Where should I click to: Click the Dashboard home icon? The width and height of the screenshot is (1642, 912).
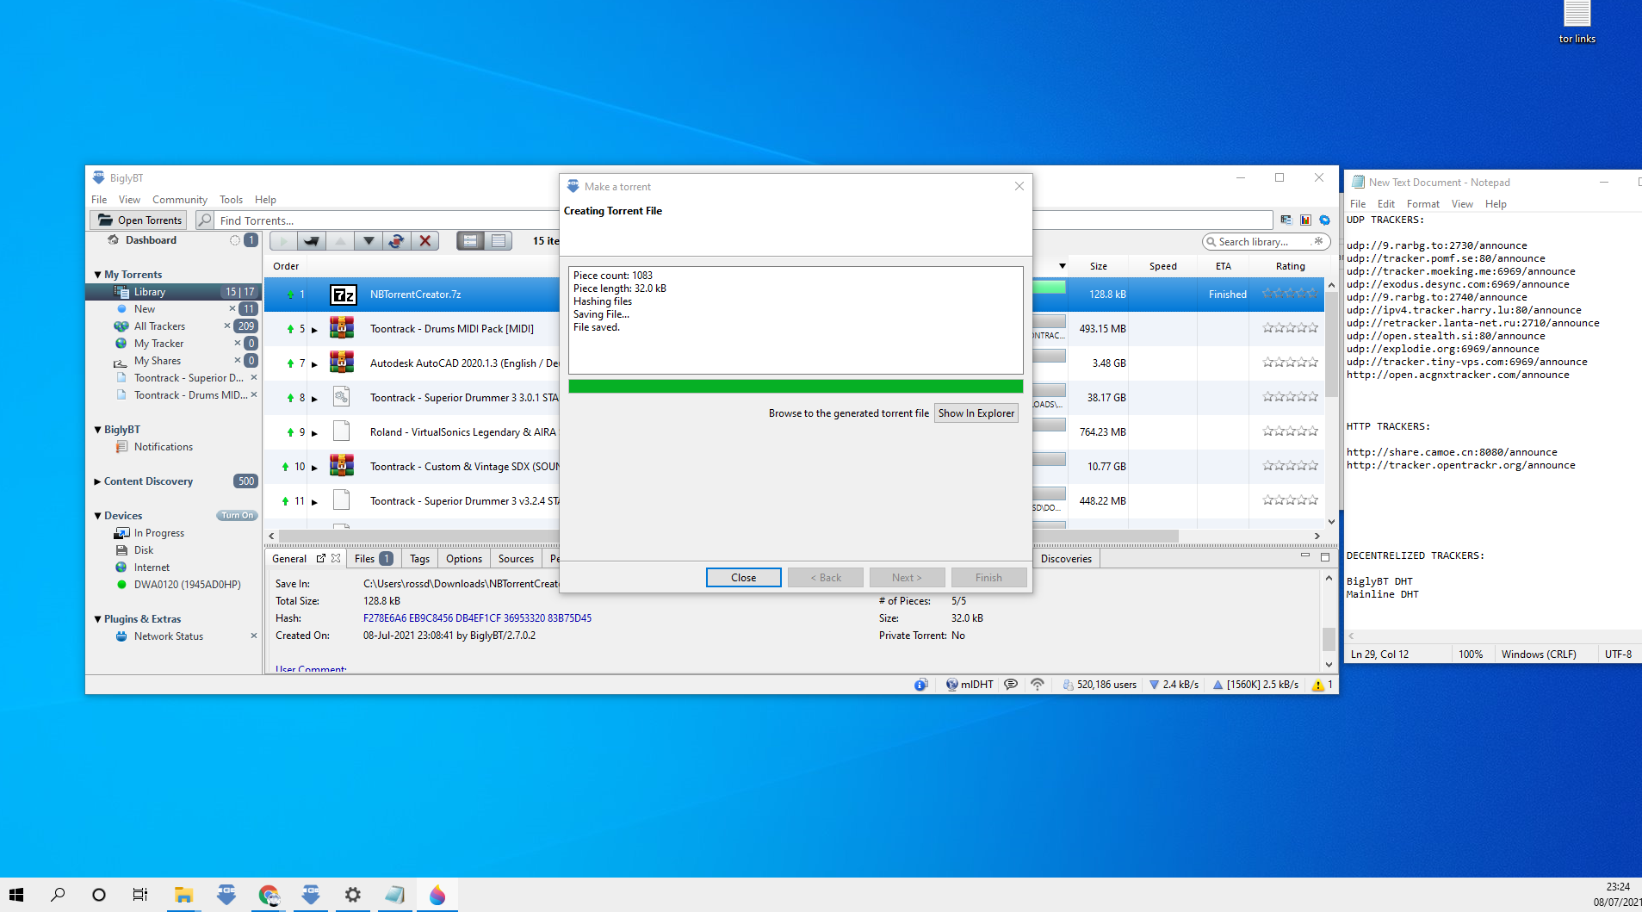point(113,240)
